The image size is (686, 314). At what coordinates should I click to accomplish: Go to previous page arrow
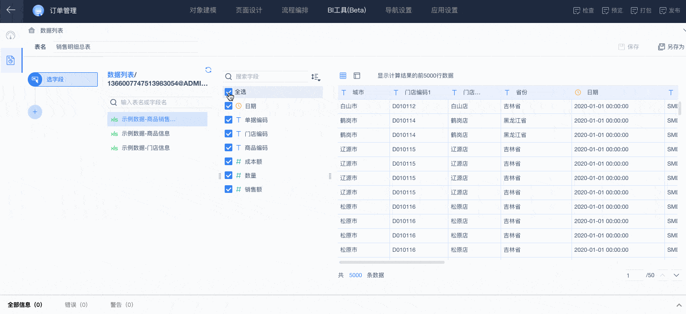pyautogui.click(x=663, y=275)
